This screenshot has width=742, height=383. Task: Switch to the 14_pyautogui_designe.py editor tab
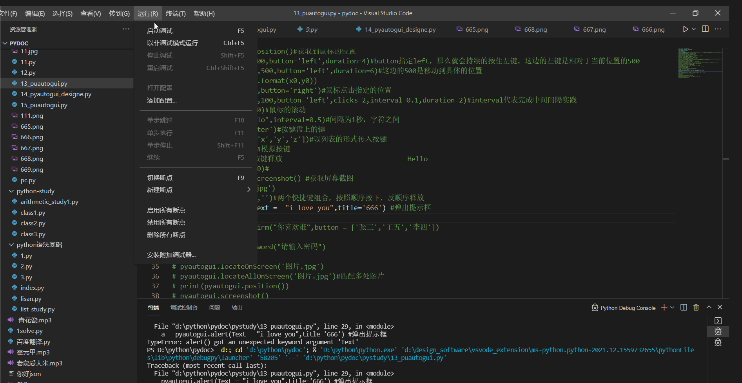(x=400, y=29)
